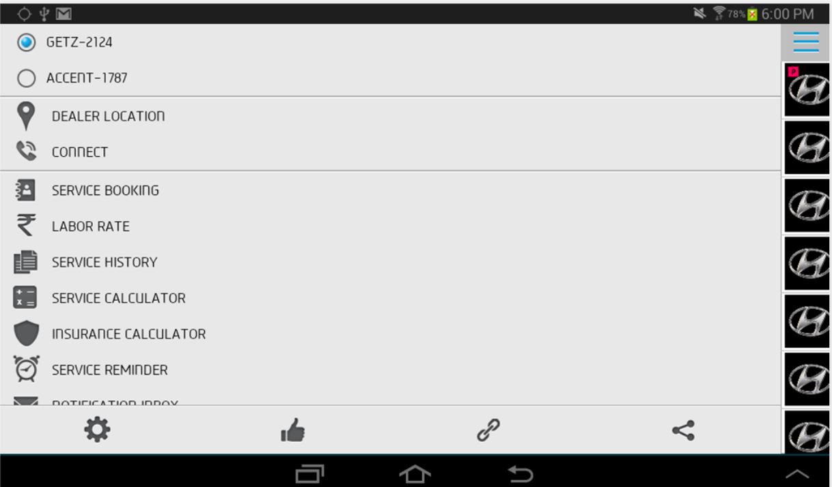The height and width of the screenshot is (487, 832).
Task: Tap the first Hyundai logo thumbnail
Action: (x=807, y=90)
